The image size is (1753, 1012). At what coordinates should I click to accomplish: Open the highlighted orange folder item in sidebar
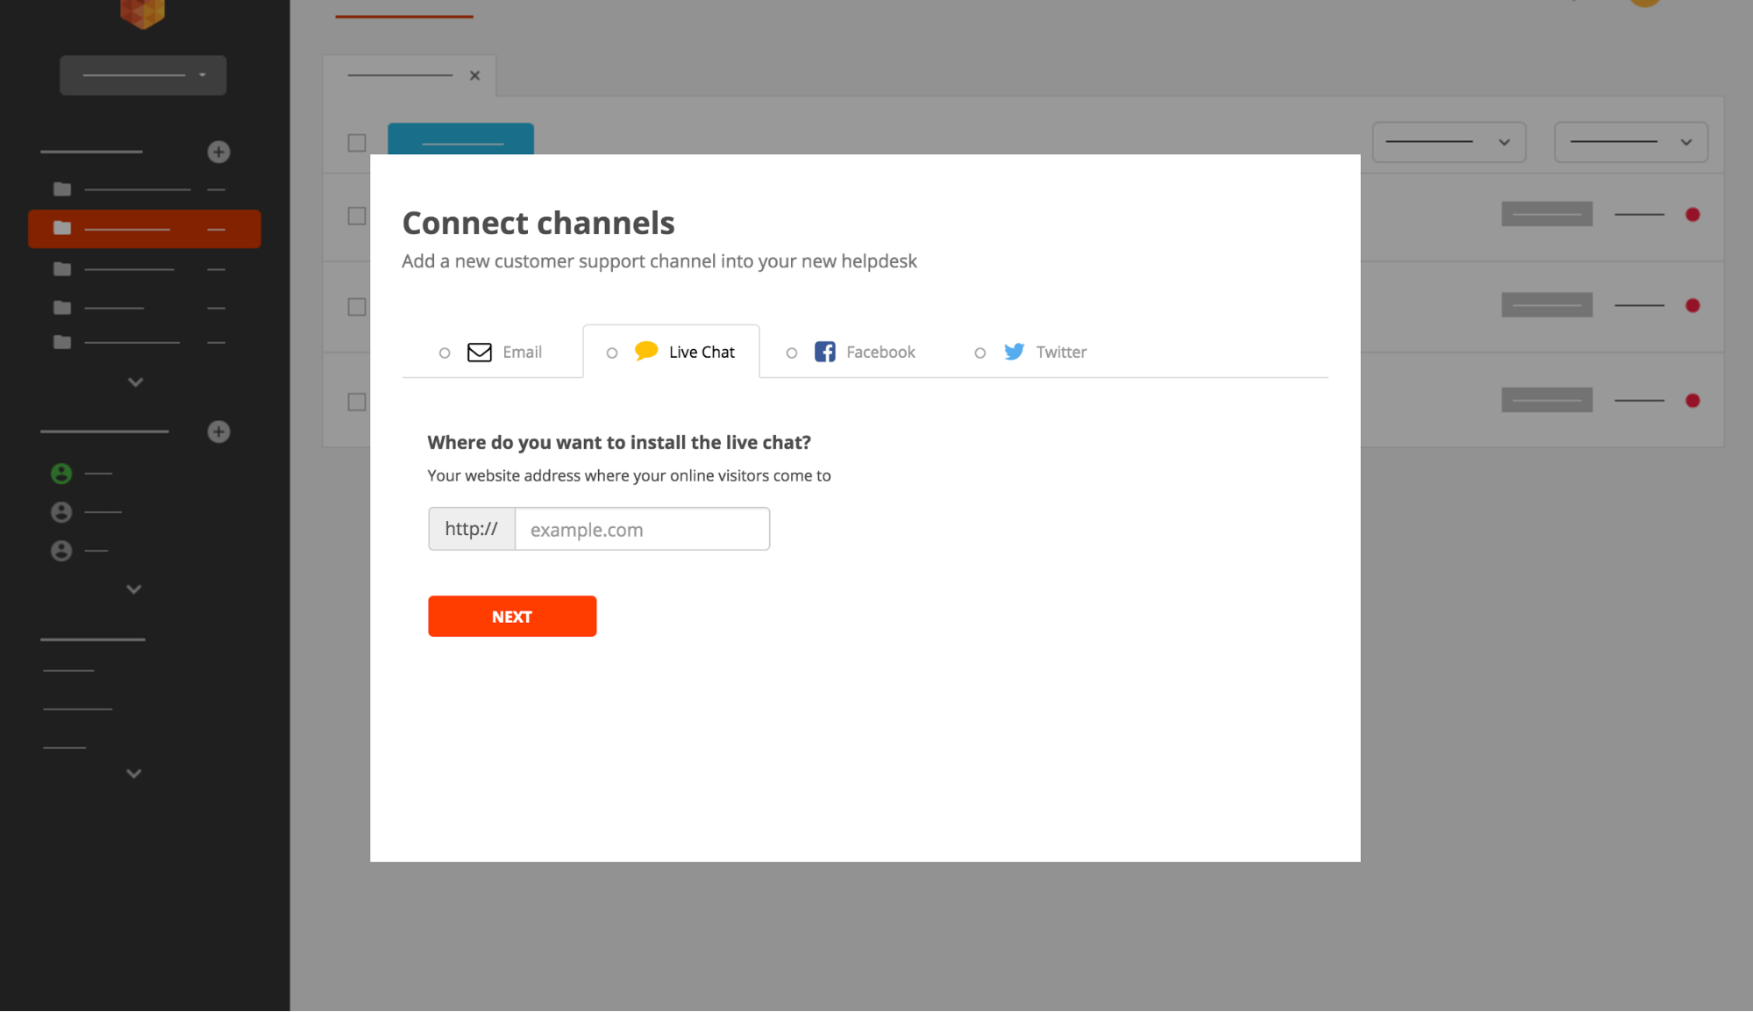click(144, 229)
